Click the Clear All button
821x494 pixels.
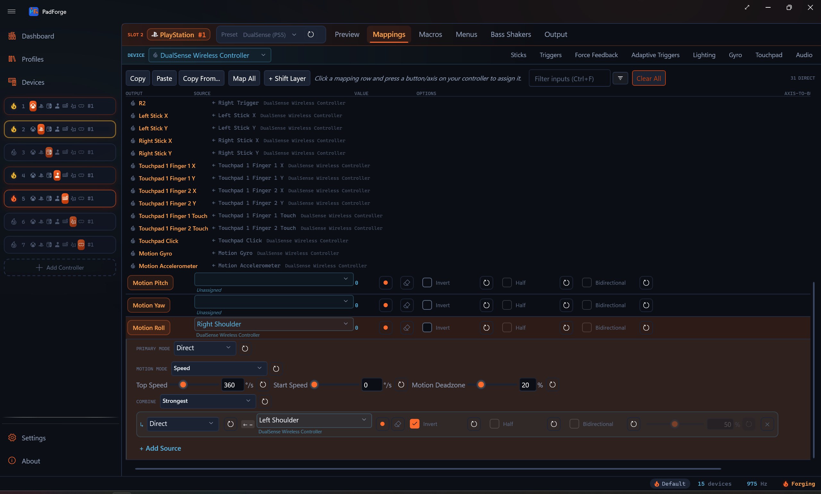coord(648,78)
